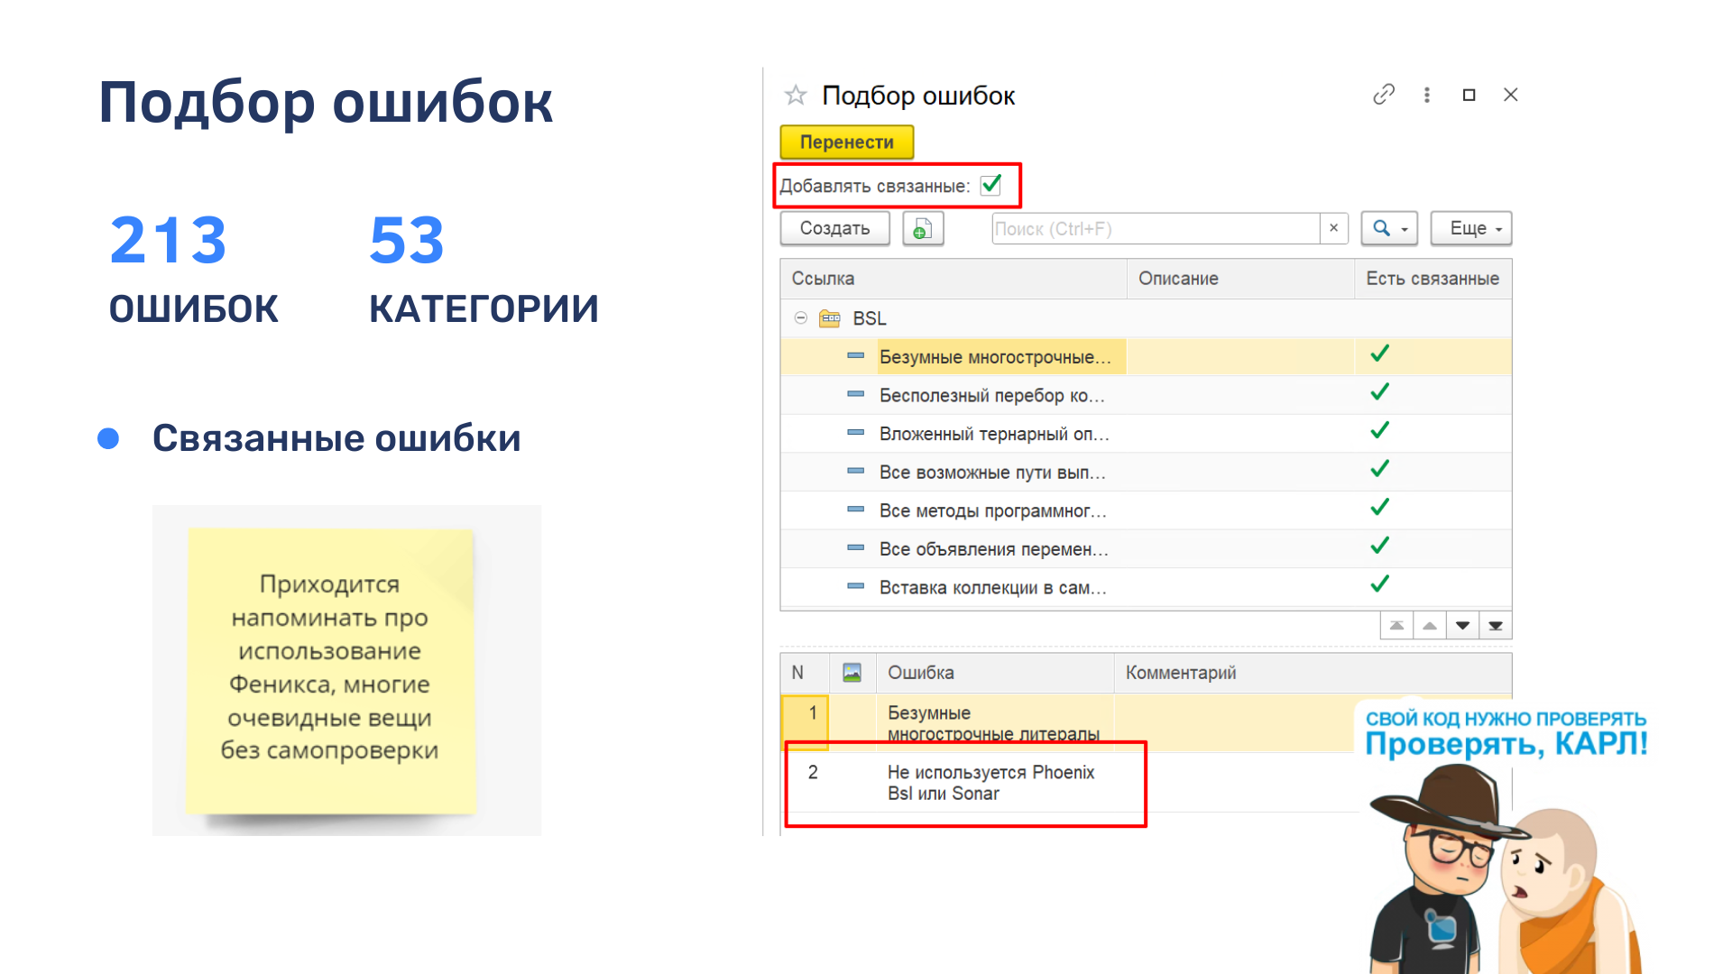Image resolution: width=1732 pixels, height=974 pixels.
Task: Open the magnifier search dropdown
Action: tap(1389, 229)
